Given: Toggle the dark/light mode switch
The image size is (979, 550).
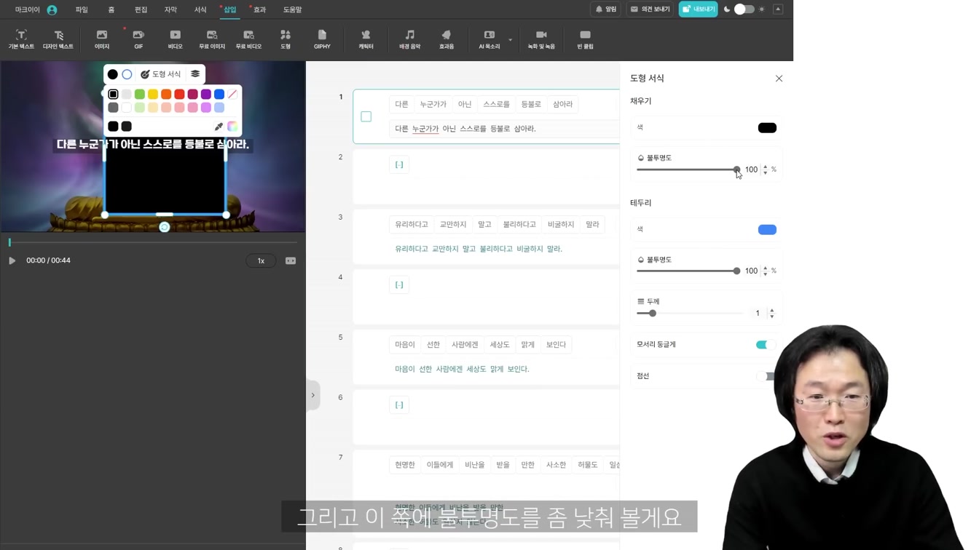Looking at the screenshot, I should point(744,9).
